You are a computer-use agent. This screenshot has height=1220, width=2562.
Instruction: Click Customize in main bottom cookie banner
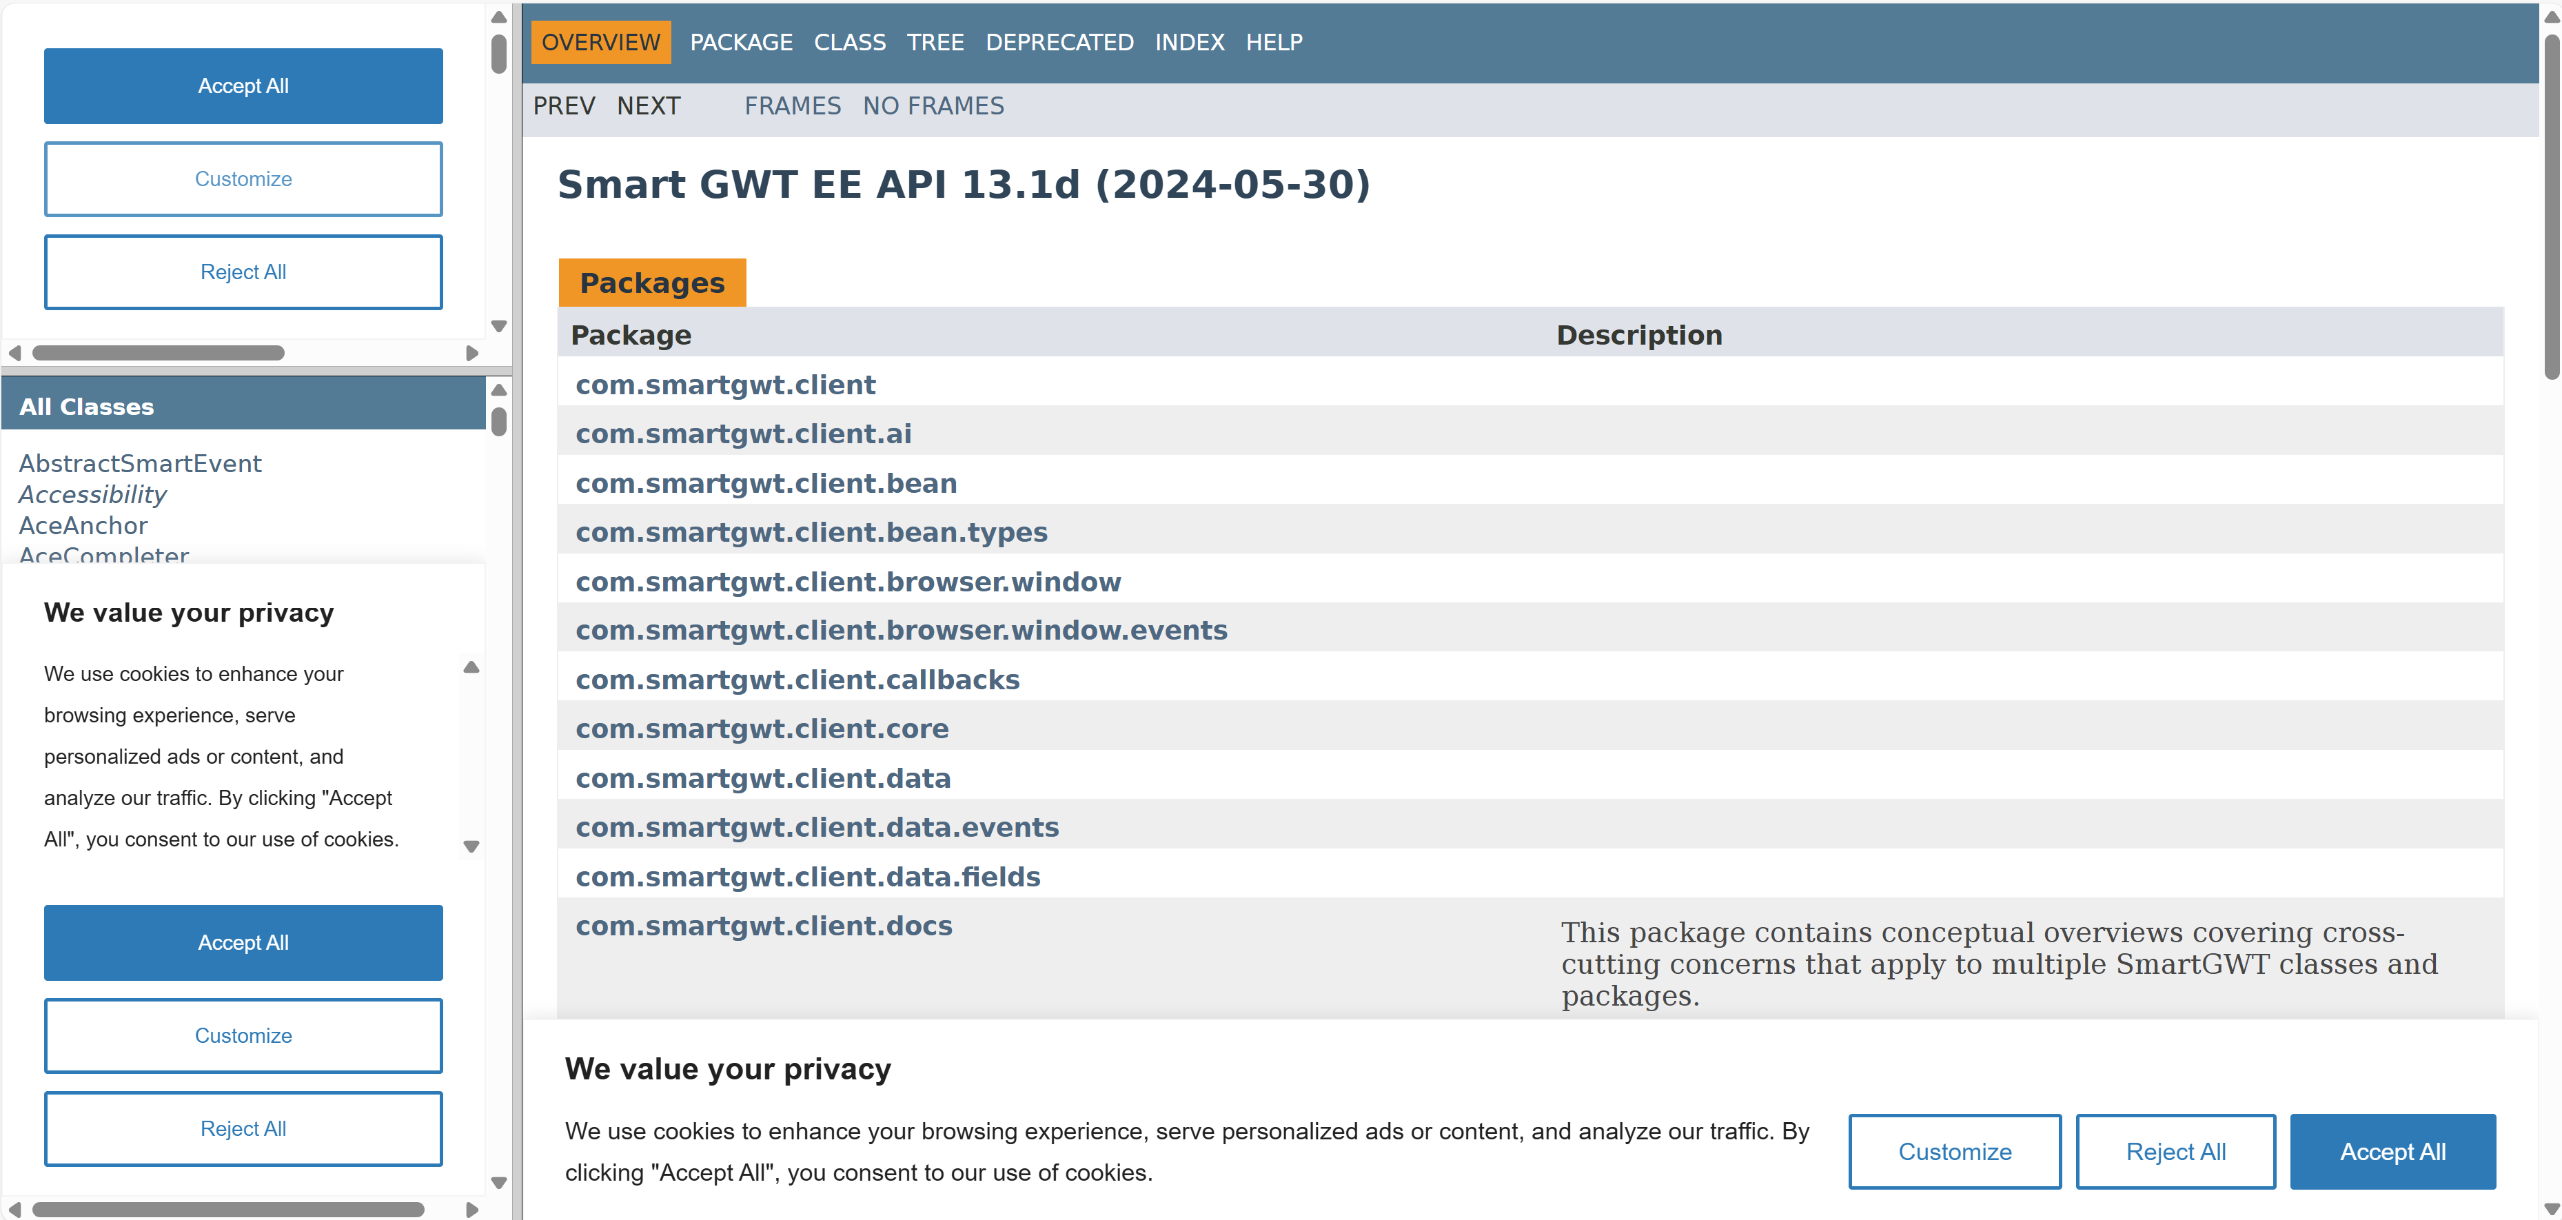[1955, 1151]
